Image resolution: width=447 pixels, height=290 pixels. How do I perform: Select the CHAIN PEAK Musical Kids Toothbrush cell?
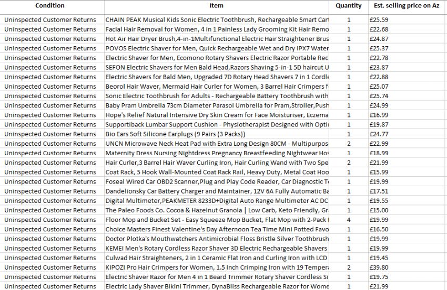click(217, 19)
